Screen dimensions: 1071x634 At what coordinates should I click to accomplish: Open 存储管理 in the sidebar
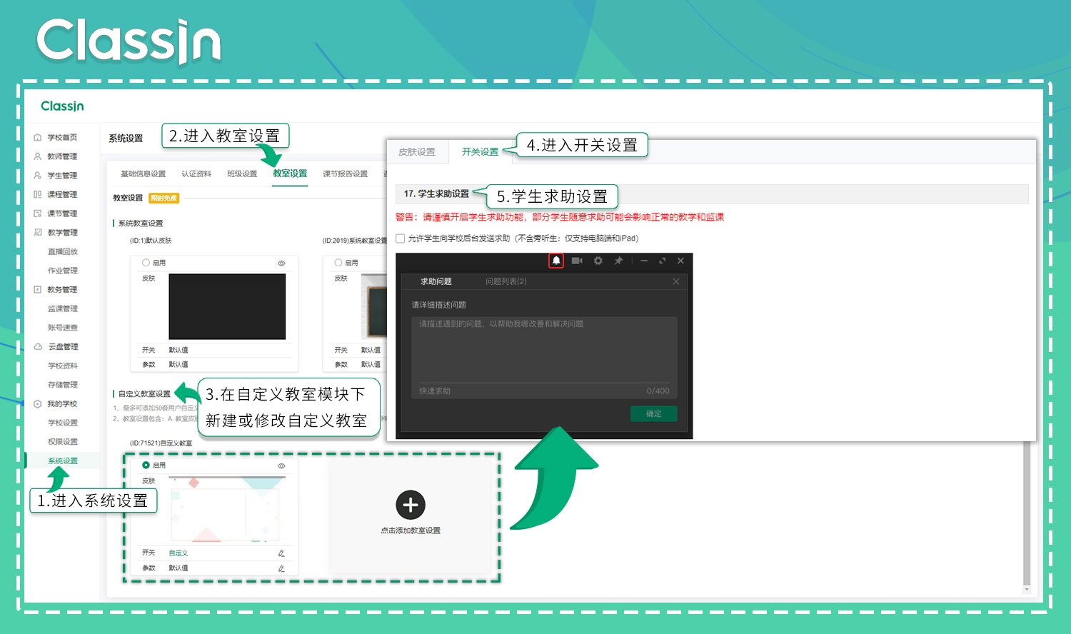63,385
